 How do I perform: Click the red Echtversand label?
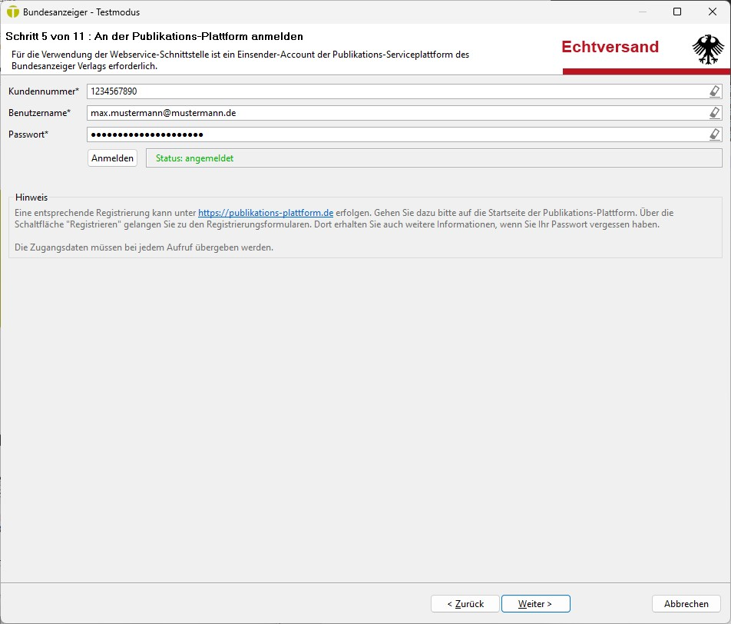click(610, 47)
